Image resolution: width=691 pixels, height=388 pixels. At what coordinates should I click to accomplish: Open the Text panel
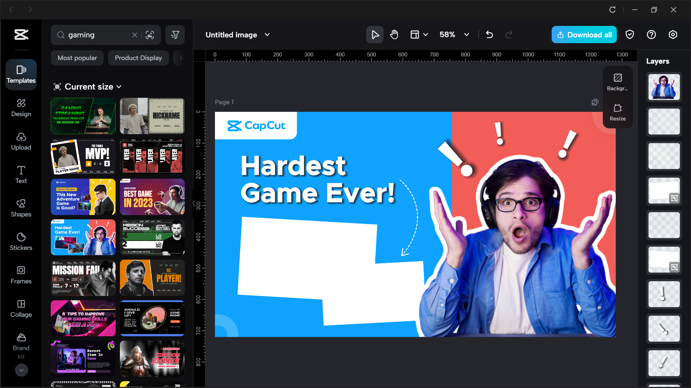(21, 174)
